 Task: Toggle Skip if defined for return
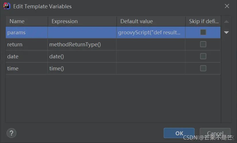[203, 44]
